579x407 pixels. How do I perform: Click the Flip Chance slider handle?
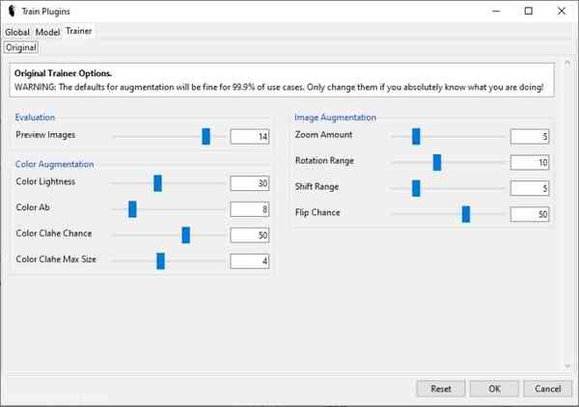point(466,214)
